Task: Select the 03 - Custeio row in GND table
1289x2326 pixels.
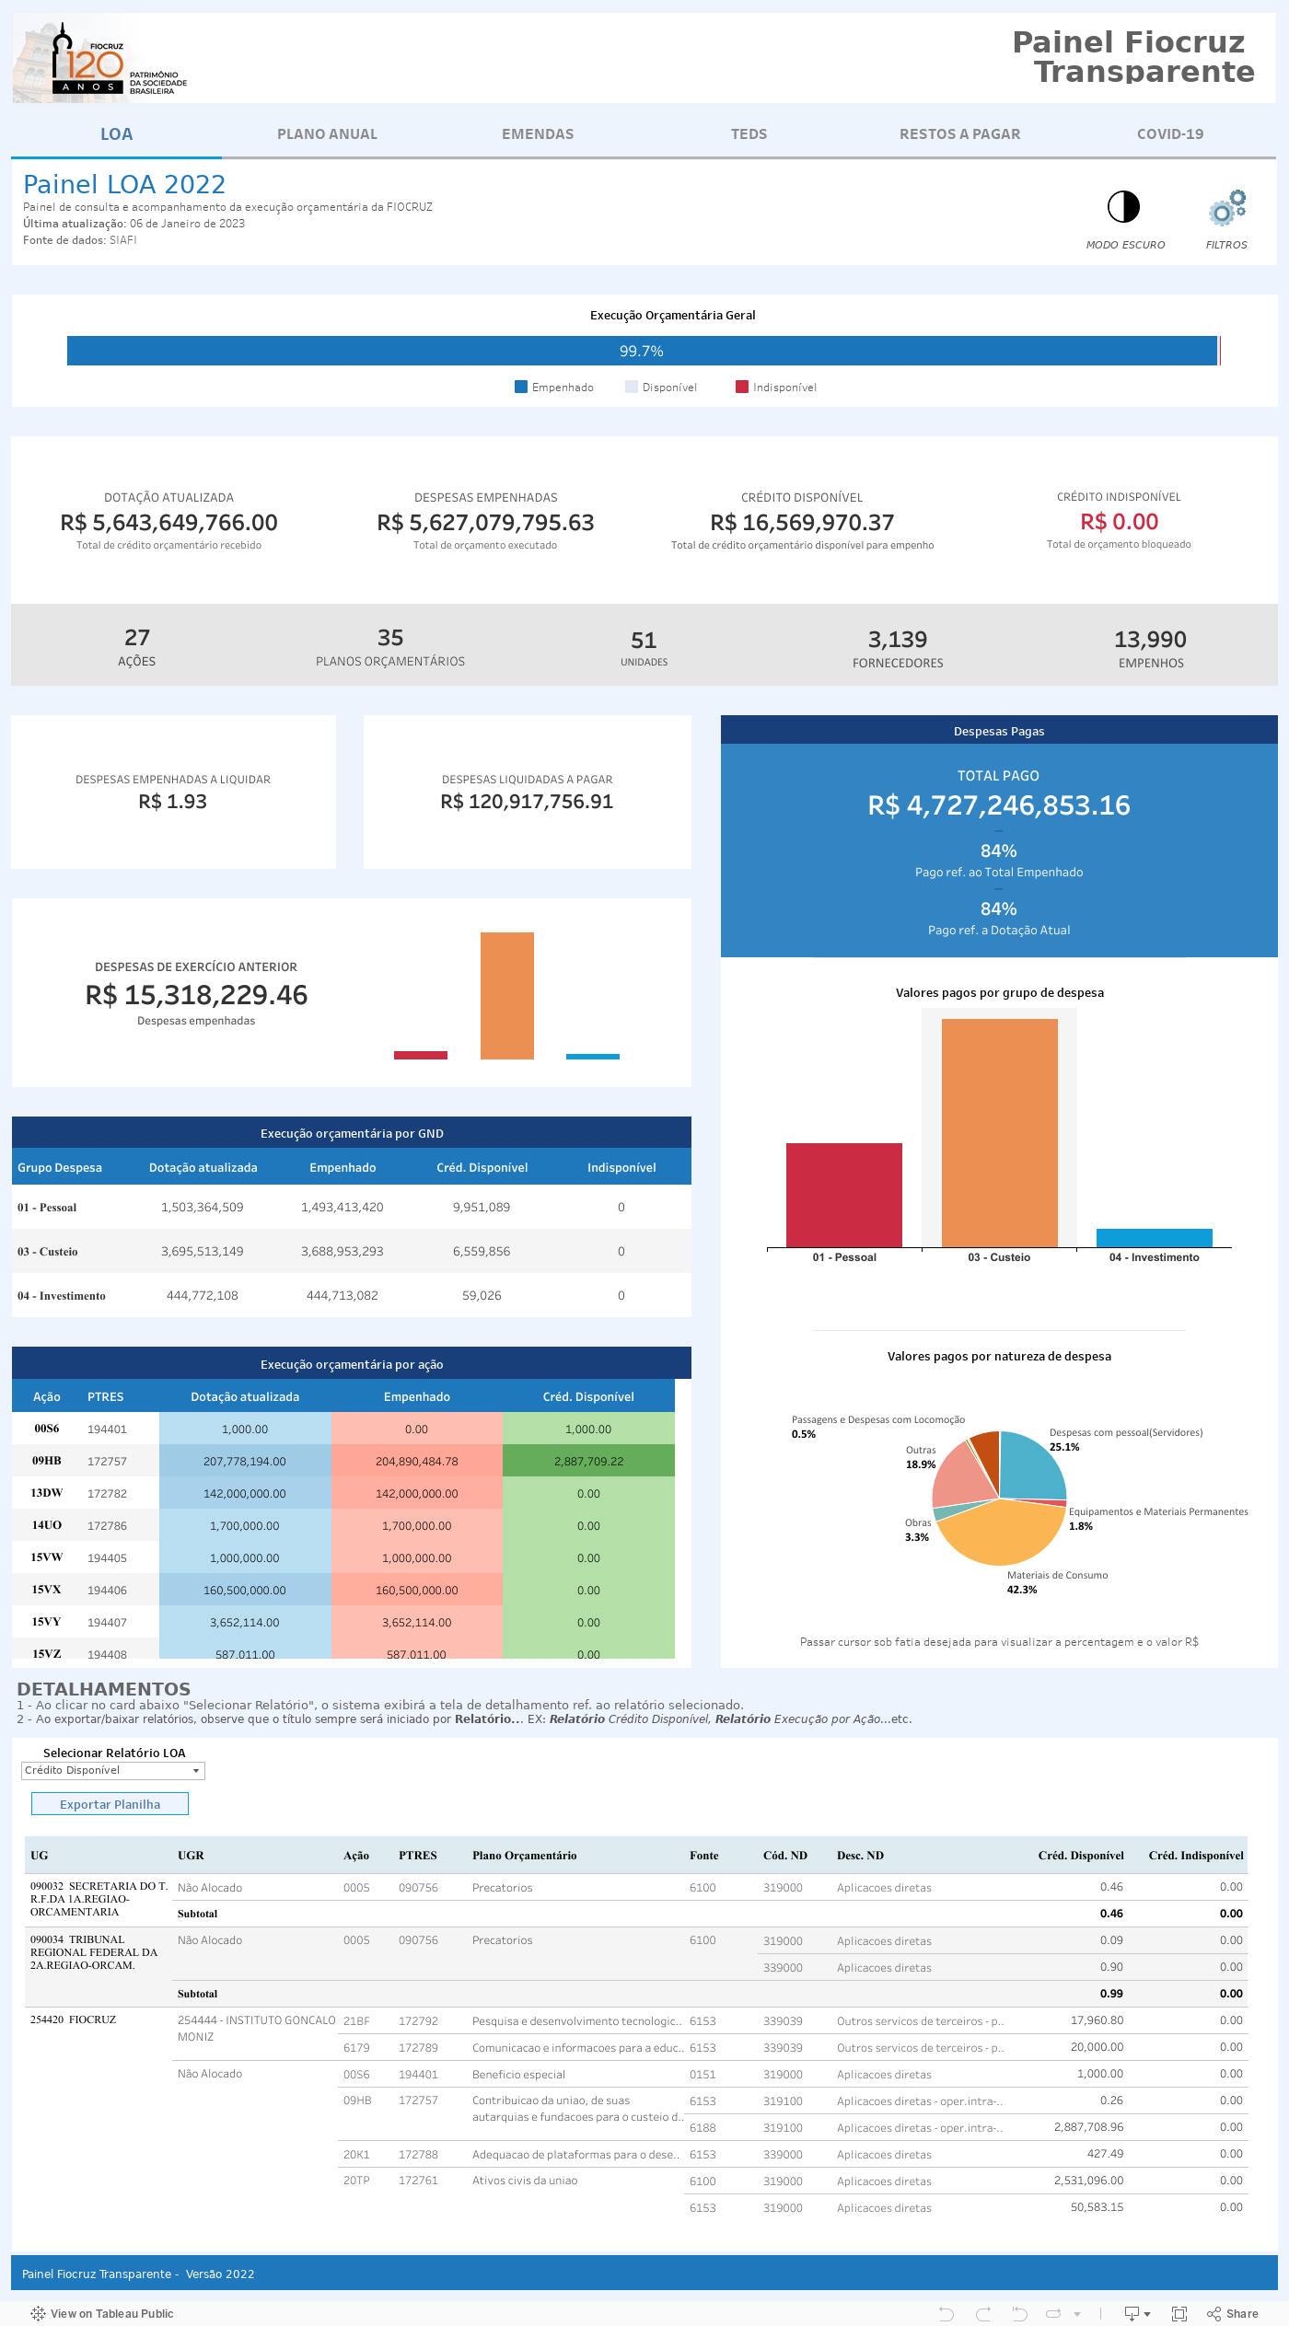Action: point(352,1251)
